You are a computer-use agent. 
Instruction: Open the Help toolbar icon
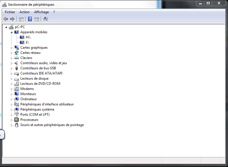pos(30,19)
